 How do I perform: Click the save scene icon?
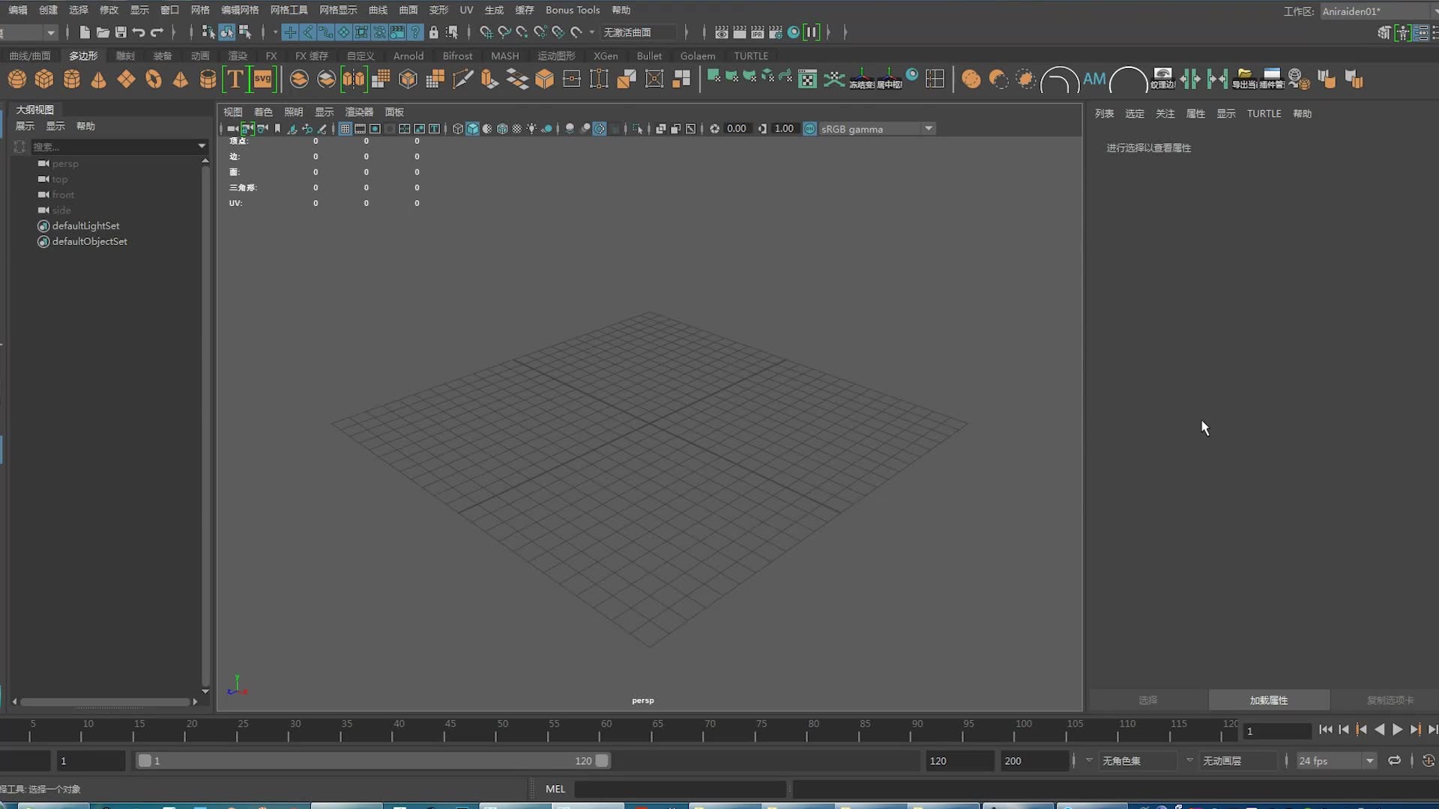point(121,32)
